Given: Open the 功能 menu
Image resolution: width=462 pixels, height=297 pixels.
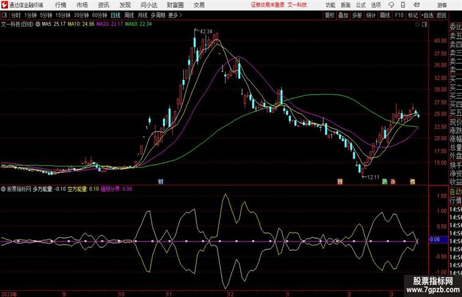Looking at the screenshot, I should click(x=331, y=5).
